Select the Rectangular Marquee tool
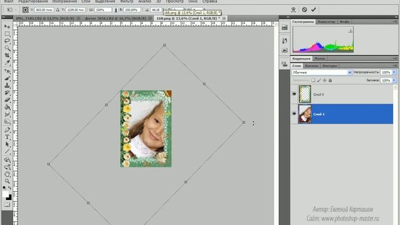Screen dimensions: 400x225 pos(7,34)
